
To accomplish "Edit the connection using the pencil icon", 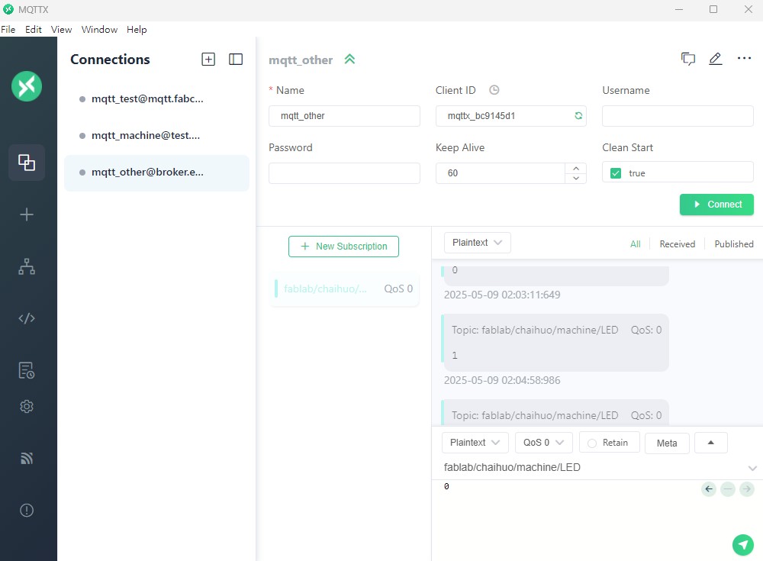I will (x=716, y=59).
